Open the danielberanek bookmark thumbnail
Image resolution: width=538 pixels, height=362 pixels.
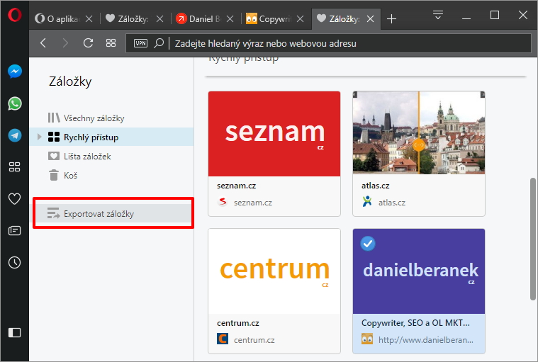(419, 271)
